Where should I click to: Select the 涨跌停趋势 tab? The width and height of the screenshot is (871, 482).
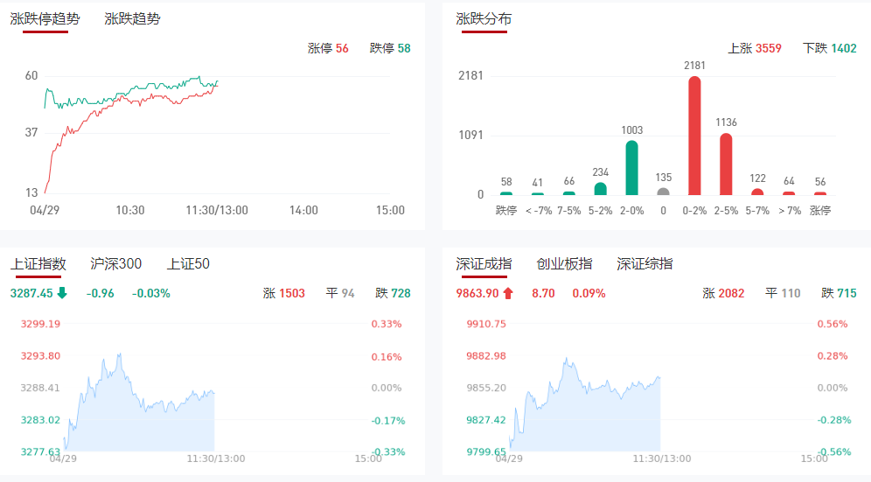(x=45, y=18)
